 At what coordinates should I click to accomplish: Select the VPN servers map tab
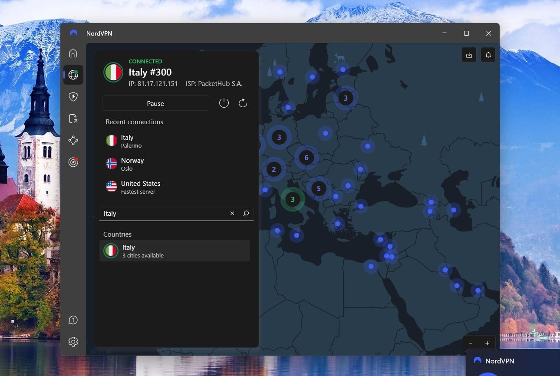[73, 75]
